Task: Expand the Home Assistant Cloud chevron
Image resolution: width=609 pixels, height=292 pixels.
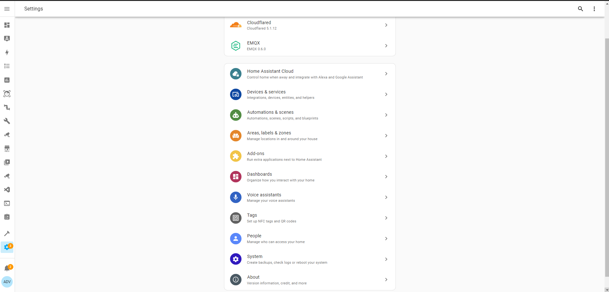Action: [386, 74]
